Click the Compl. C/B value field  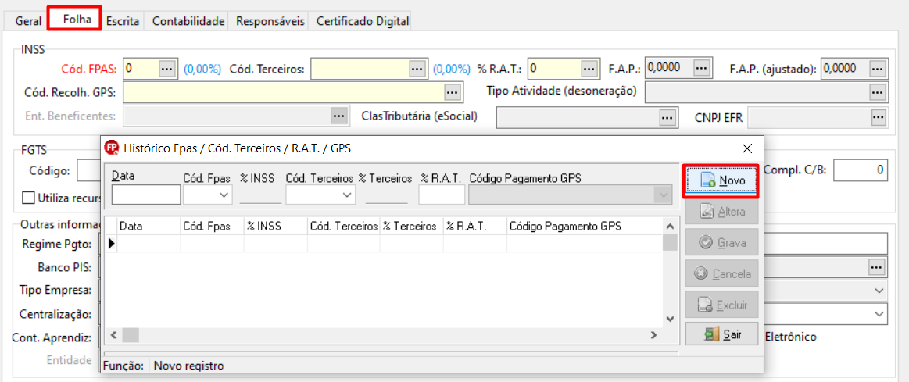tap(861, 170)
